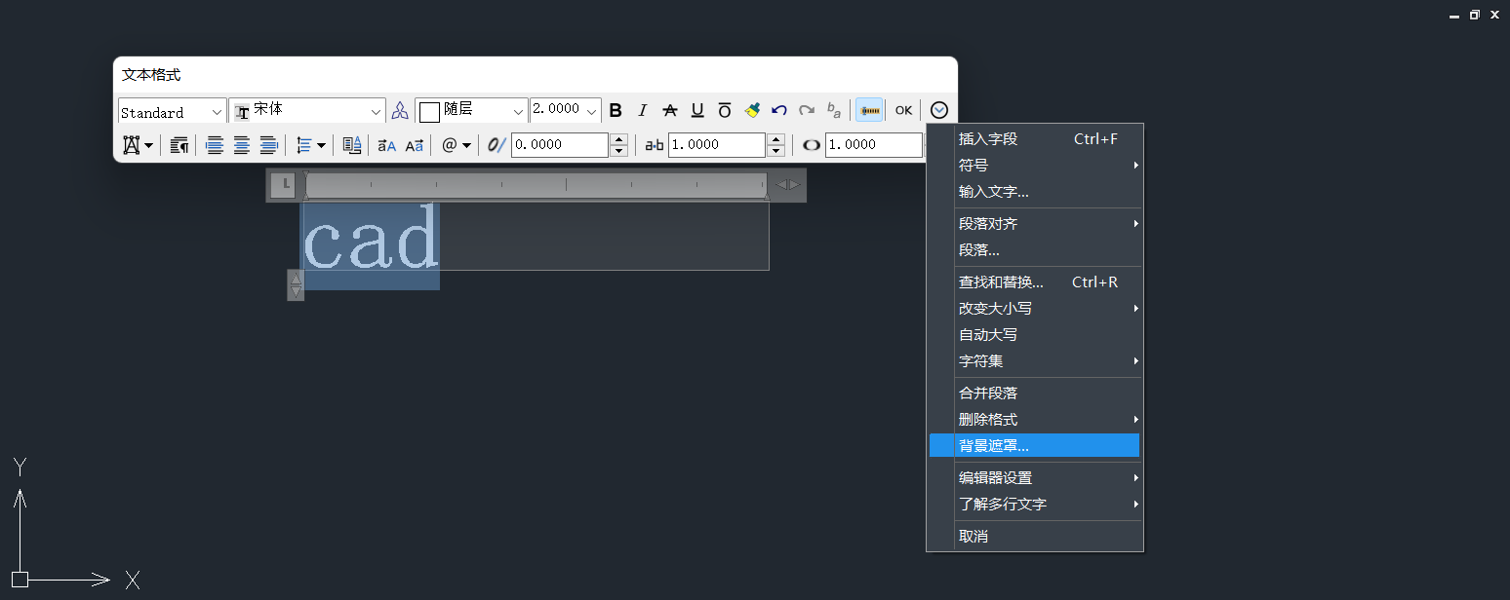
Task: Apply strikethrough to selected text
Action: [670, 110]
